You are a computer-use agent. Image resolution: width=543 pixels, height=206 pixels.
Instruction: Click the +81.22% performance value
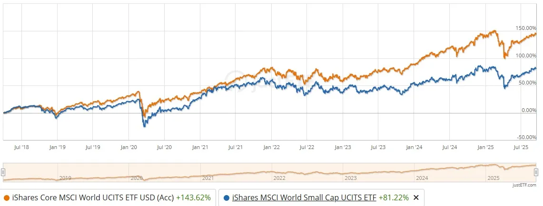pyautogui.click(x=394, y=198)
